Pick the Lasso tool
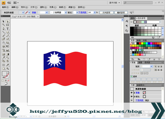The width and height of the screenshot is (165, 119). 7,25
